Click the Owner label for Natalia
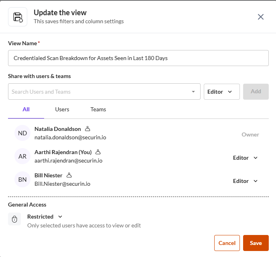Image resolution: width=276 pixels, height=257 pixels. click(250, 135)
